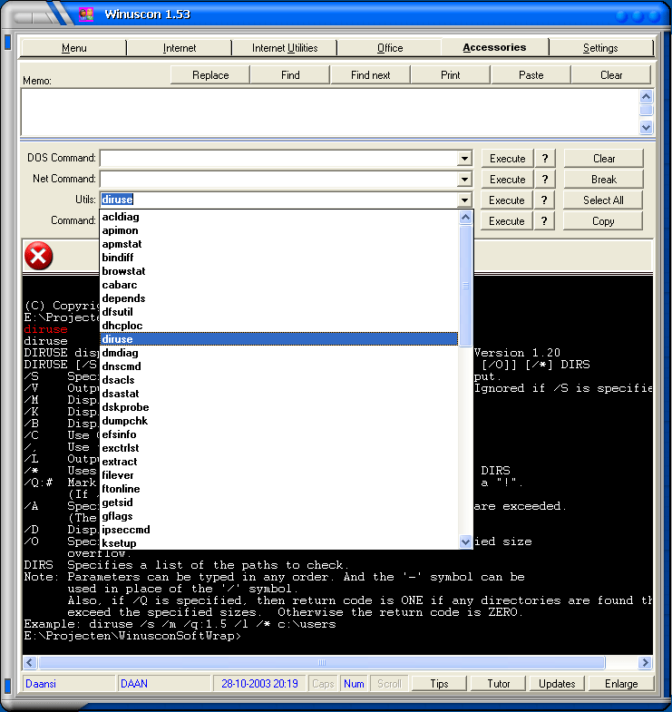Viewport: 672px width, 712px height.
Task: Expand the Net Command dropdown arrow
Action: click(x=464, y=180)
